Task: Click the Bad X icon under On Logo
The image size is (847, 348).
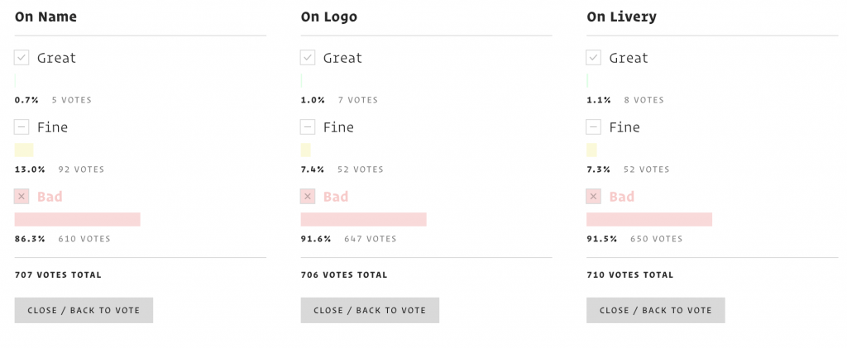Action: click(308, 197)
